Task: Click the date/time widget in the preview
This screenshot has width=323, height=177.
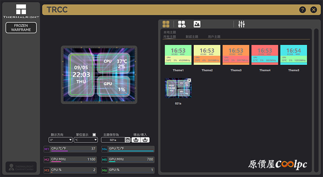Action: 81,75
